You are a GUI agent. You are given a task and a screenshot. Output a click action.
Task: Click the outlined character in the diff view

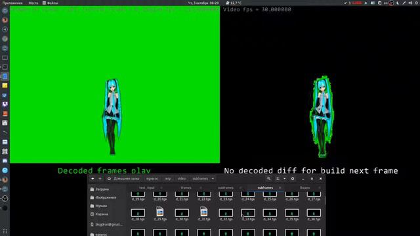click(322, 117)
